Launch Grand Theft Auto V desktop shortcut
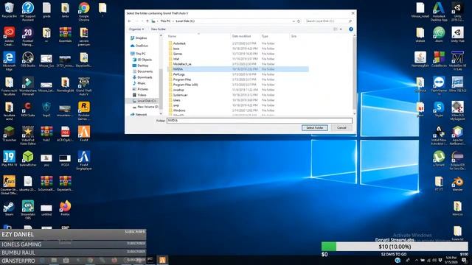 84,86
